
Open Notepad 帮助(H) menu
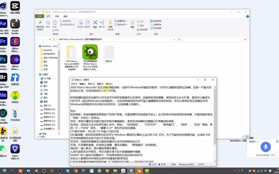[x=109, y=84]
